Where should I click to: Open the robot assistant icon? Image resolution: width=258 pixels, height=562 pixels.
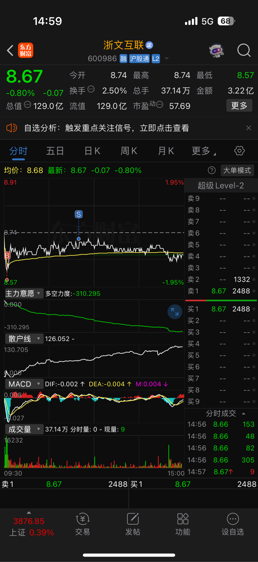(x=216, y=50)
